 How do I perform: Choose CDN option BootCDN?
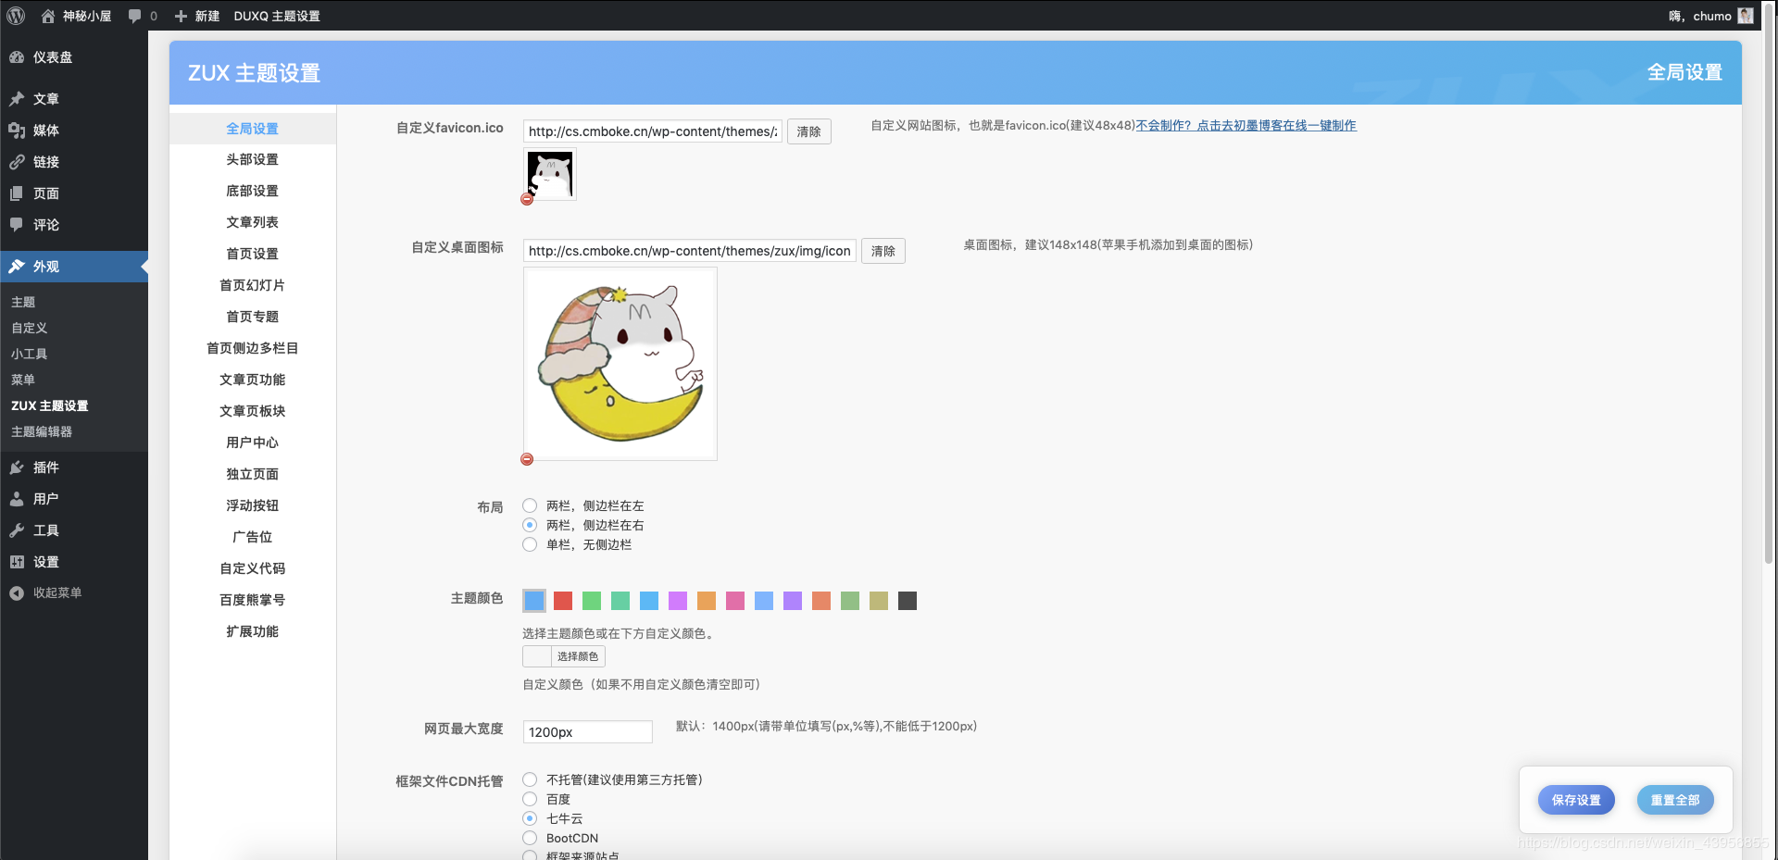(x=530, y=838)
